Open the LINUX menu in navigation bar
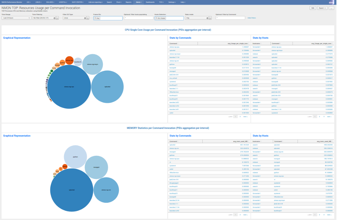Image resolution: width=337 pixels, height=220 pixels. click(x=39, y=2)
